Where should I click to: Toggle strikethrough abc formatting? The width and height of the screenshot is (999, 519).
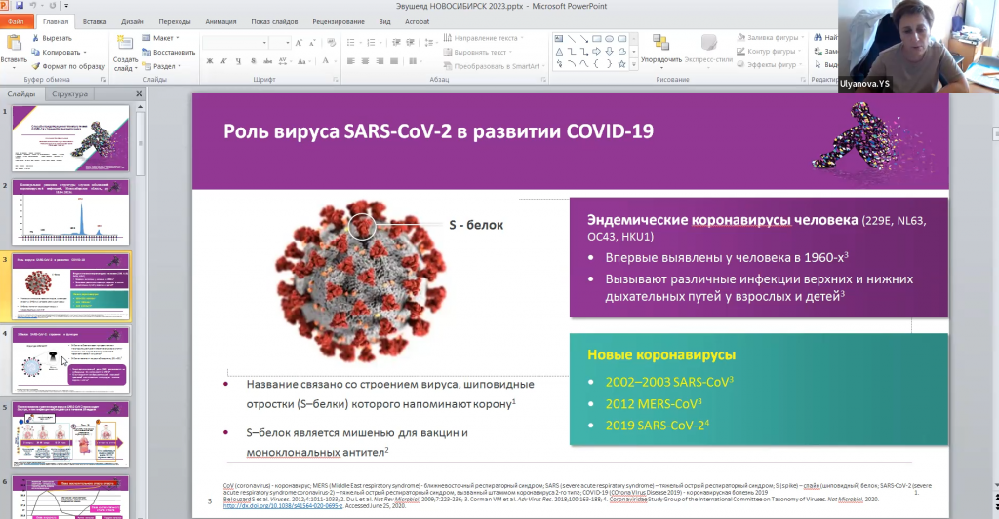click(267, 61)
